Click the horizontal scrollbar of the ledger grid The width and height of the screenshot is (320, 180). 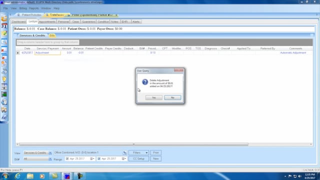coord(133,144)
